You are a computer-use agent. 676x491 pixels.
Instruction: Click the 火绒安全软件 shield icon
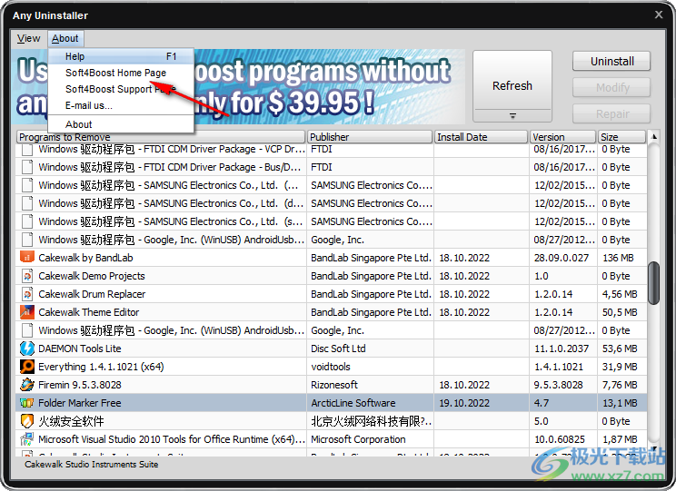[26, 421]
